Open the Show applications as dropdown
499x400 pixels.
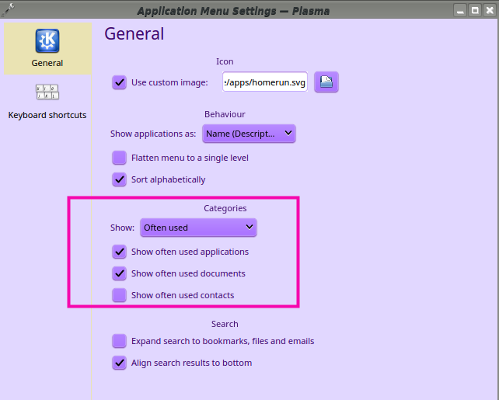click(249, 134)
